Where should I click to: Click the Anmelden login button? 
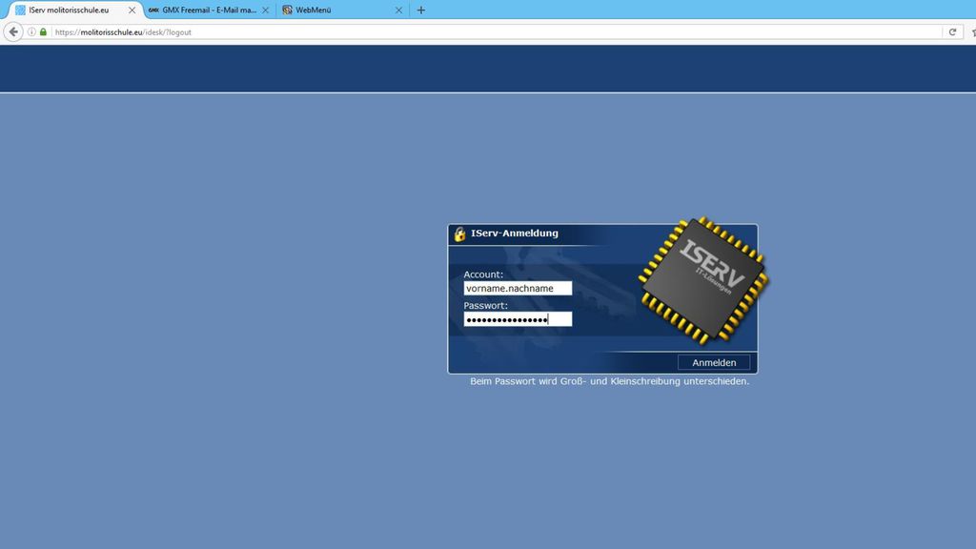pyautogui.click(x=714, y=362)
